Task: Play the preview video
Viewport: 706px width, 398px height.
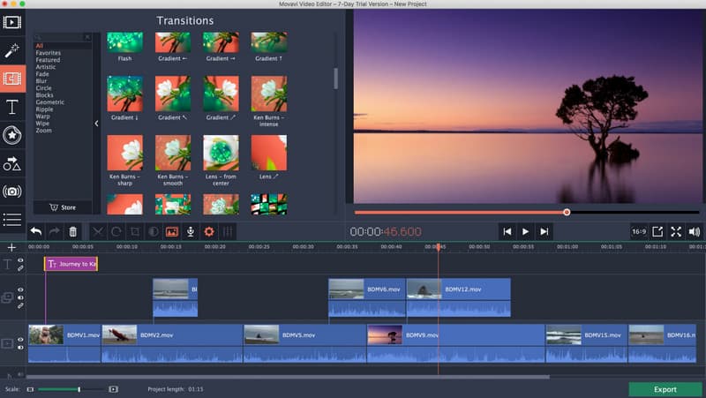Action: [x=525, y=231]
